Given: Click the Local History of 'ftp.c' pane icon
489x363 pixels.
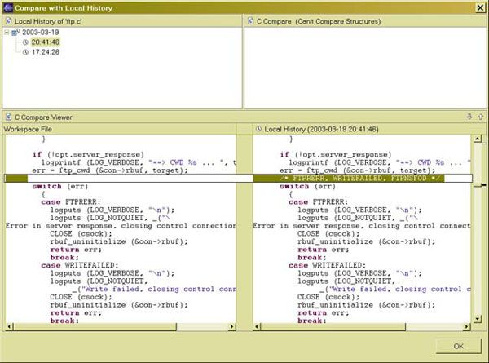Looking at the screenshot, I should pyautogui.click(x=8, y=21).
